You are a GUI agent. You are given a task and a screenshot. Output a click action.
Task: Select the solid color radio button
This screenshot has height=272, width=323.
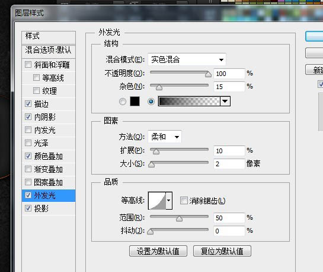pyautogui.click(x=123, y=102)
